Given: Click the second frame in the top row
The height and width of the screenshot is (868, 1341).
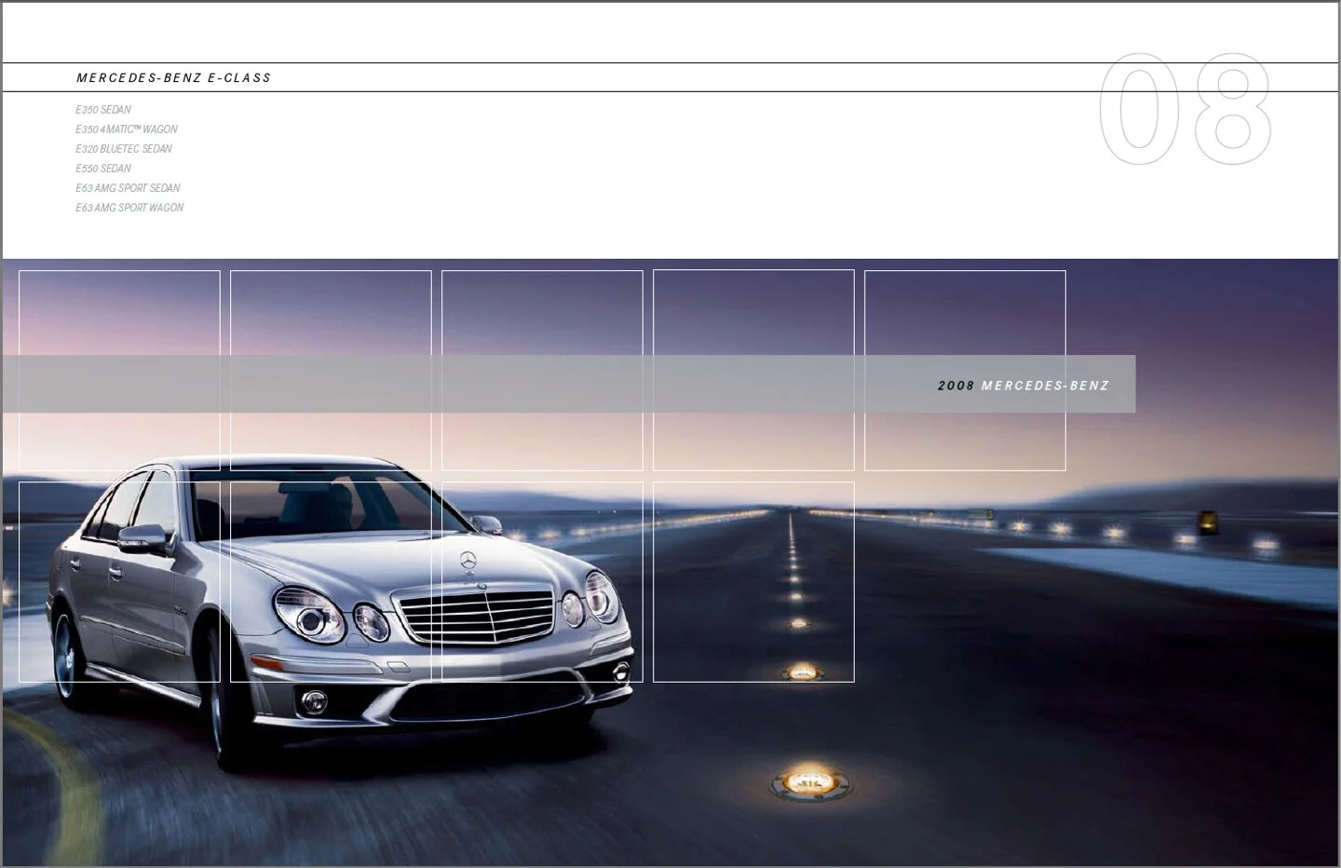Looking at the screenshot, I should (331, 369).
